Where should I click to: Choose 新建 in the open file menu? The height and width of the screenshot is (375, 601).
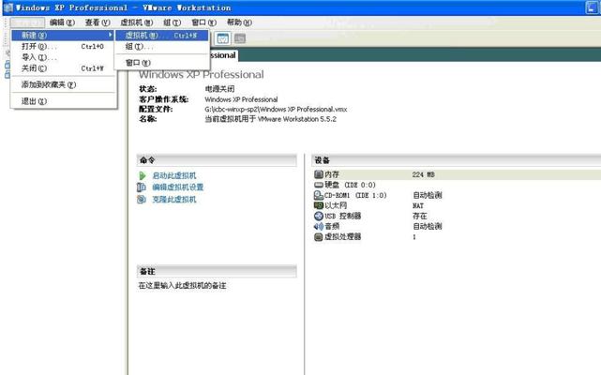63,36
